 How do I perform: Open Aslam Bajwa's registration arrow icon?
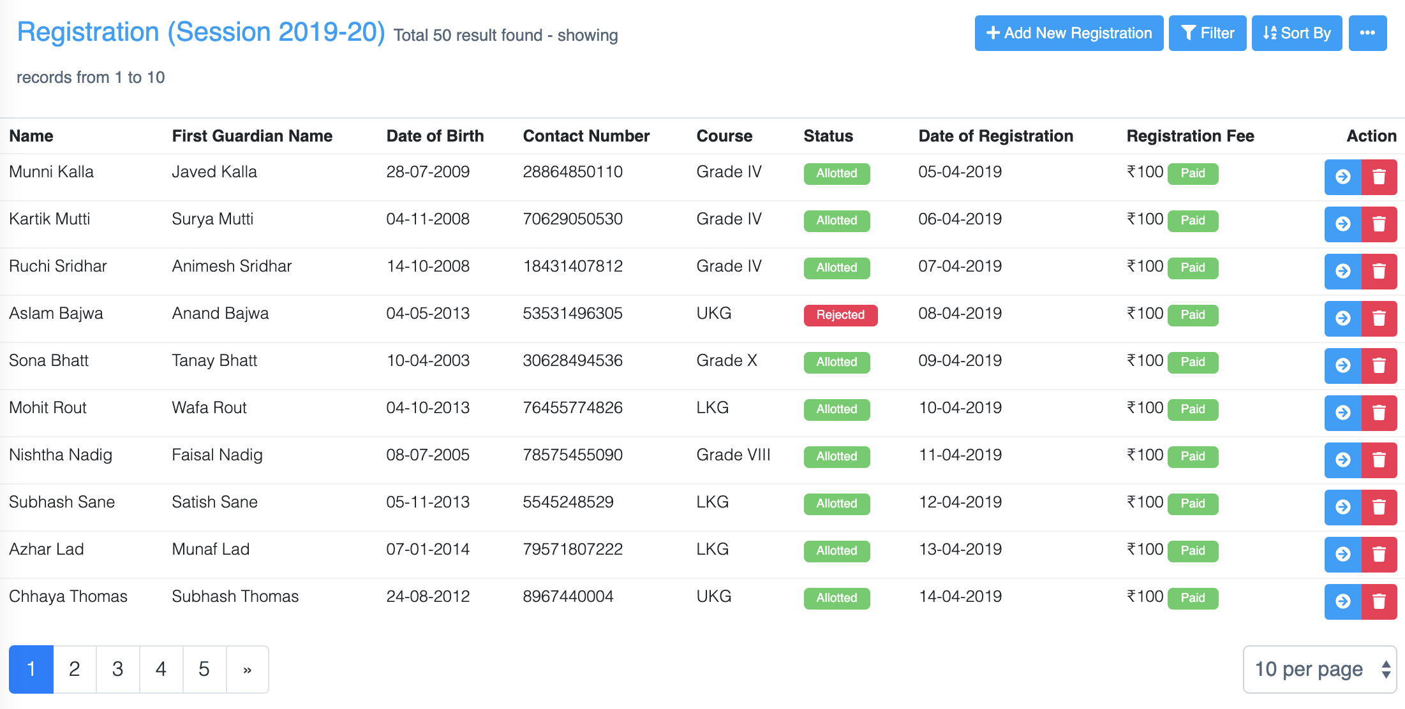tap(1342, 319)
